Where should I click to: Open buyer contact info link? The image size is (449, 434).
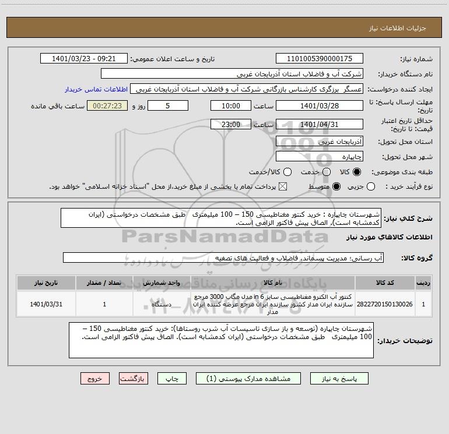(x=96, y=89)
